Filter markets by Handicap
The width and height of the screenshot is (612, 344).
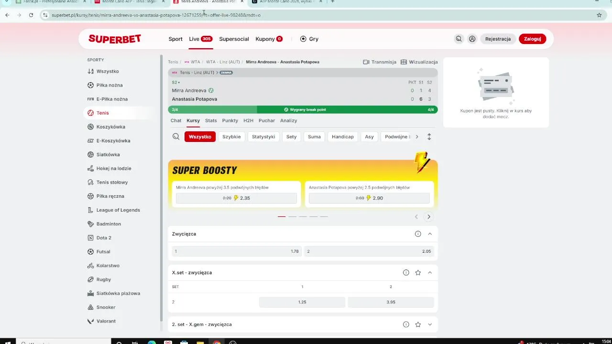click(343, 137)
